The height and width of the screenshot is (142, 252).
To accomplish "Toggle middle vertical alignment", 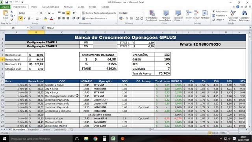I will click(x=63, y=13).
